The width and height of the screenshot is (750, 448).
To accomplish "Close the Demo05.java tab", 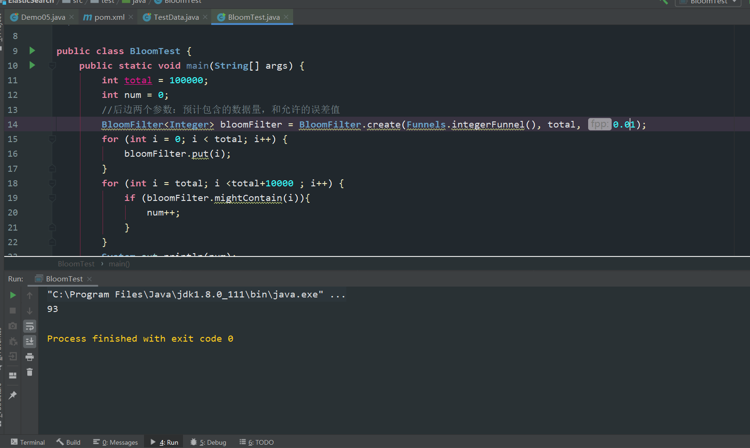I will pyautogui.click(x=72, y=17).
